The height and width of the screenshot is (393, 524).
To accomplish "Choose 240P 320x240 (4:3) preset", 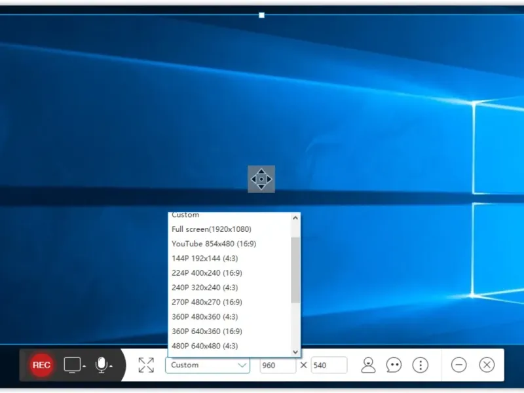I will tap(230, 288).
